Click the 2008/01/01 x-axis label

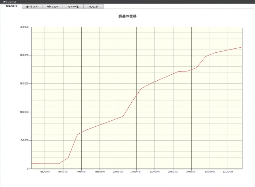tap(191, 172)
